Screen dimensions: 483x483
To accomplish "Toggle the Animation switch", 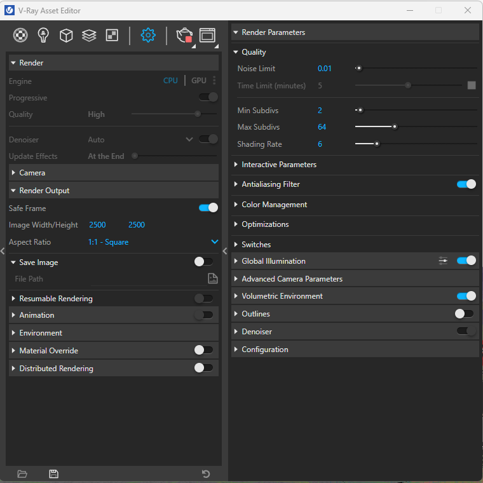I will 203,315.
